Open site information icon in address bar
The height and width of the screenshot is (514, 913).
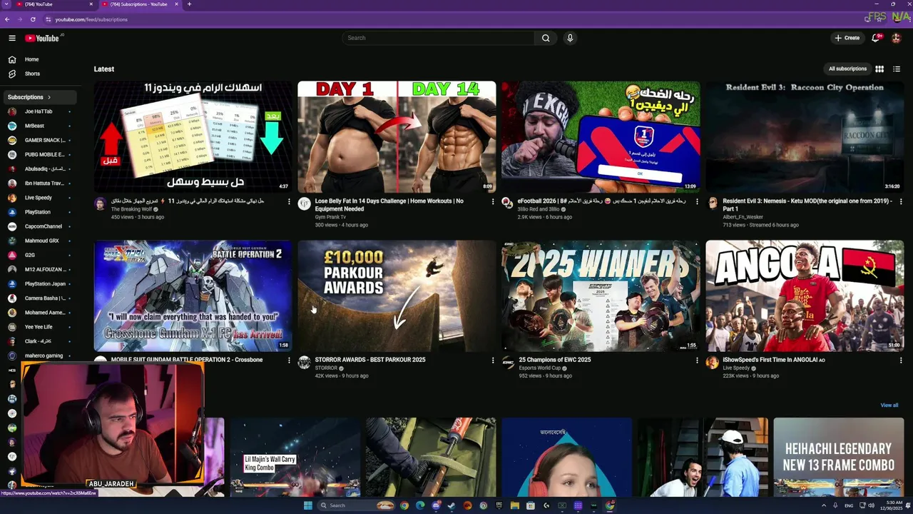[49, 19]
